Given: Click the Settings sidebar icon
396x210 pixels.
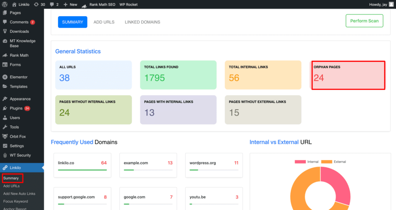Looking at the screenshot, I should click(x=5, y=146).
